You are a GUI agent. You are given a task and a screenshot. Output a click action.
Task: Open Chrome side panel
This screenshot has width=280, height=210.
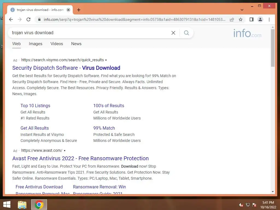pos(252,19)
